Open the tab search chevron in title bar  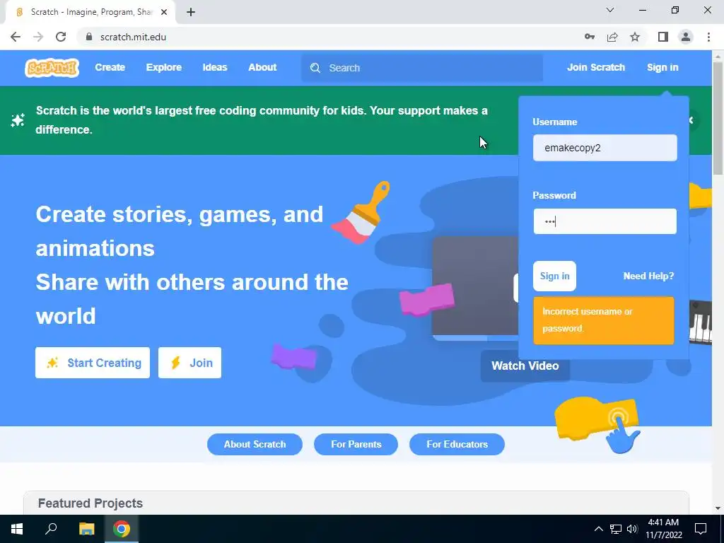[610, 10]
